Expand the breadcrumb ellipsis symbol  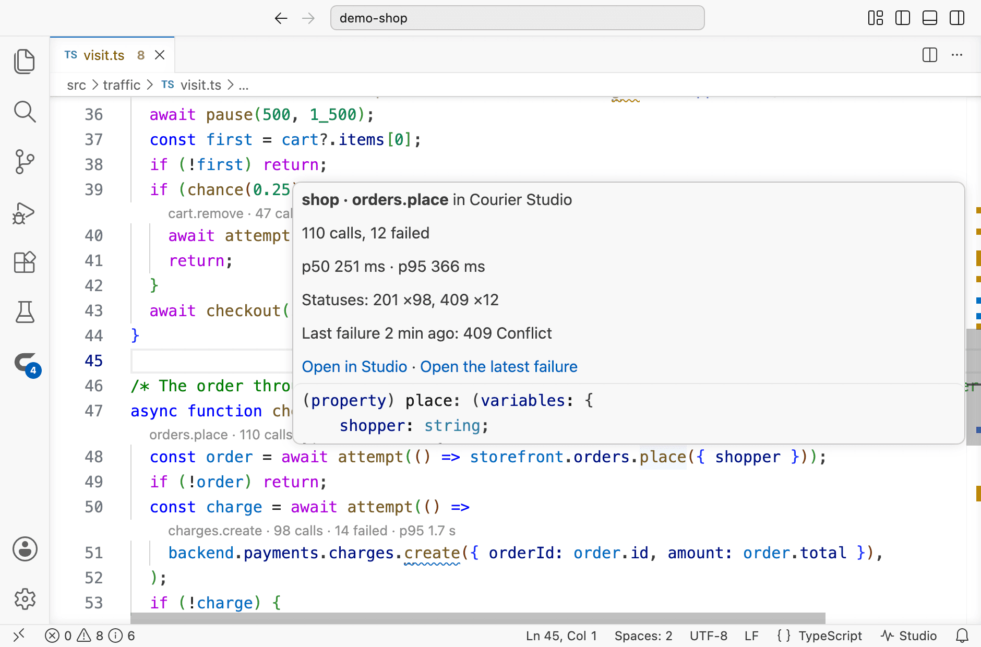[x=244, y=85]
